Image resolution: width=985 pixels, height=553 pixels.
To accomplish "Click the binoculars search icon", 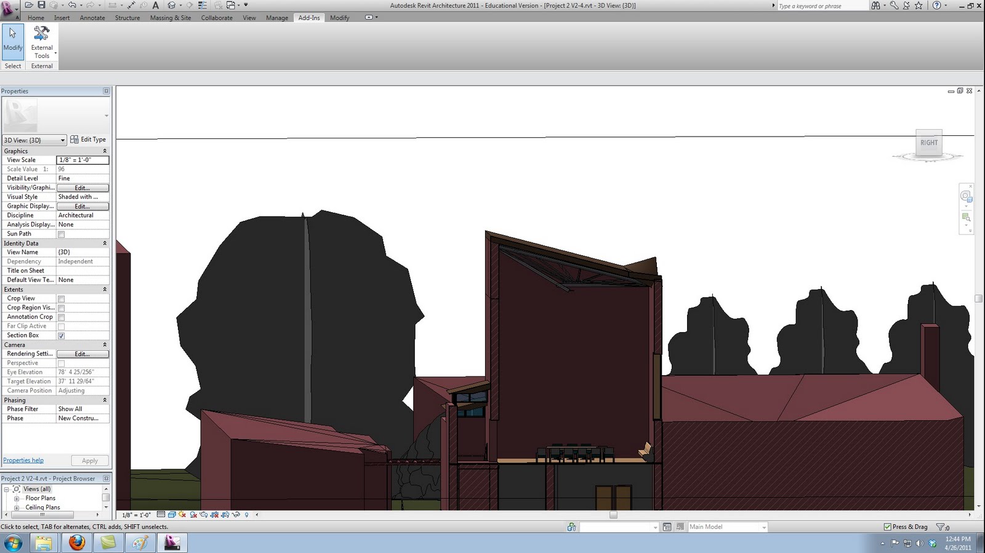I will 875,6.
